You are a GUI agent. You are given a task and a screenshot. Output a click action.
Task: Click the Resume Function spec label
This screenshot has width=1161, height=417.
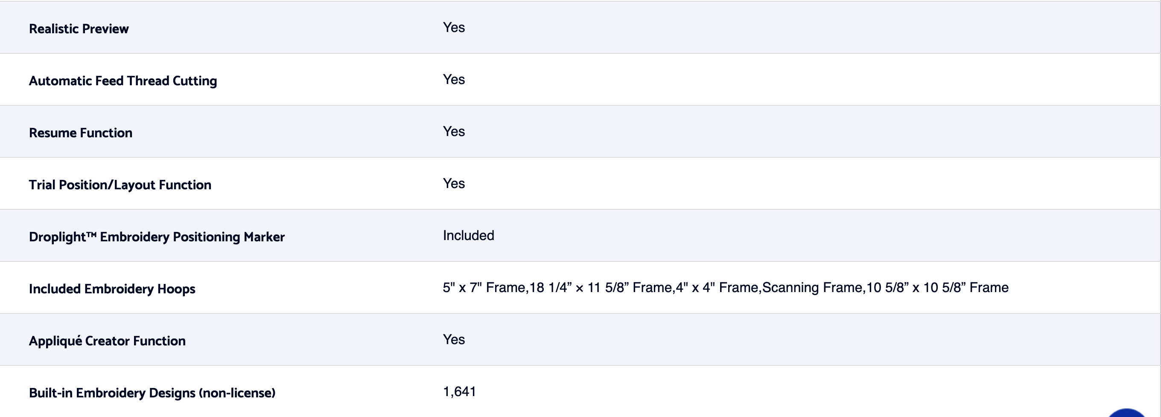[x=81, y=133]
